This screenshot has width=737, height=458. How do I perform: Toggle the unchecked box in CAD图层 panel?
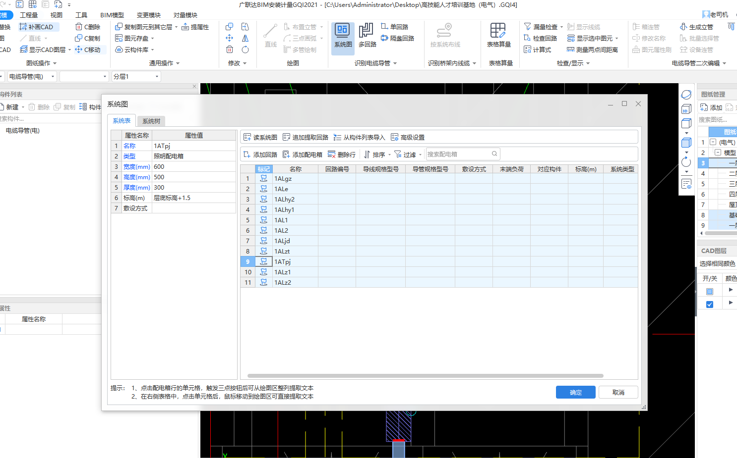(x=710, y=291)
